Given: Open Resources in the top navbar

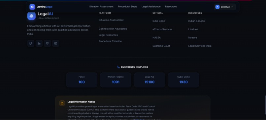Looking at the screenshot, I should click(x=171, y=7).
